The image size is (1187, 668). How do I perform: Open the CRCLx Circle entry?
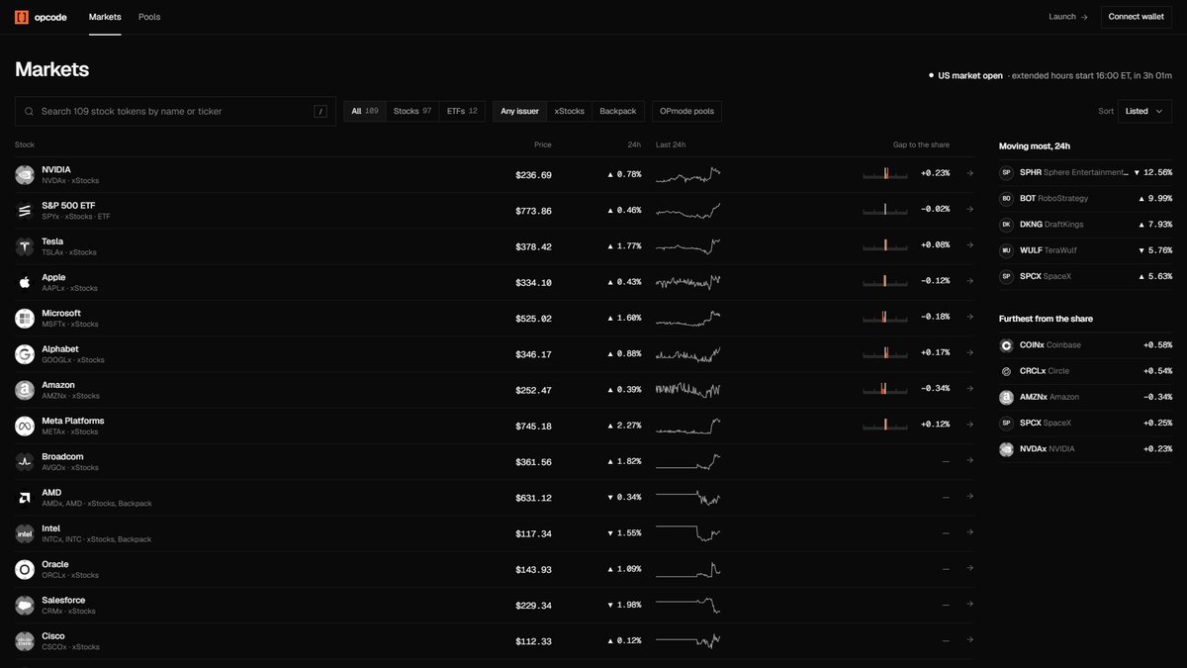click(1085, 371)
